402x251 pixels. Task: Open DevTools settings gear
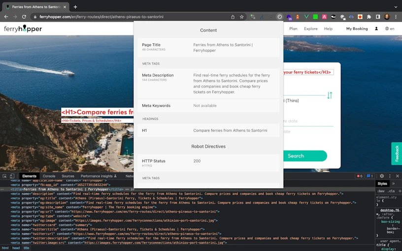pos(382,176)
